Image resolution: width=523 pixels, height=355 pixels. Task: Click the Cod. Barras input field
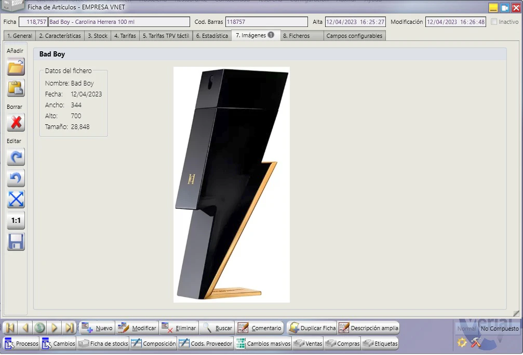click(x=266, y=22)
